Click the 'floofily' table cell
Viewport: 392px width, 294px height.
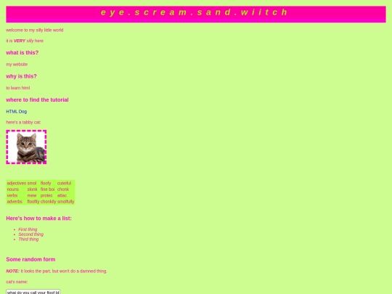point(33,202)
